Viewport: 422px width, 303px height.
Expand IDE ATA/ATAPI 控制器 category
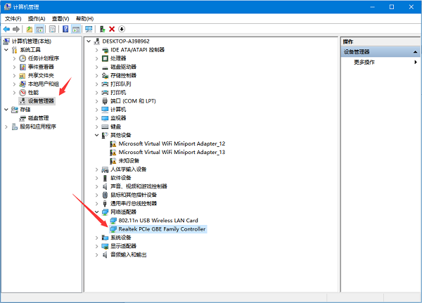[96, 50]
